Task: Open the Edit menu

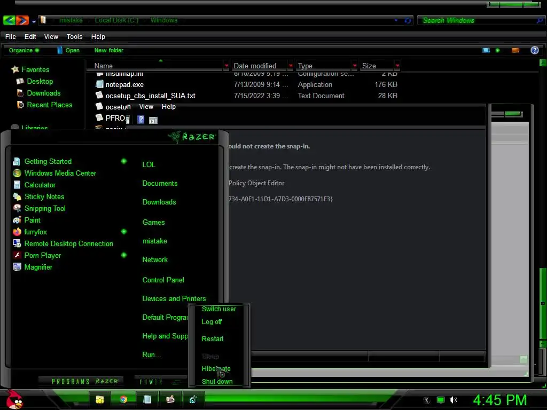Action: (x=30, y=37)
